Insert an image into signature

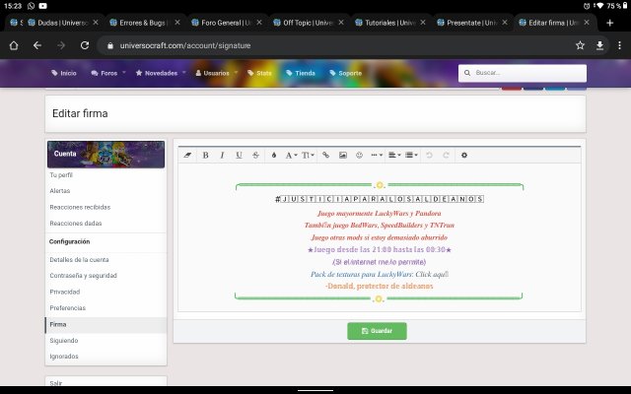point(342,155)
